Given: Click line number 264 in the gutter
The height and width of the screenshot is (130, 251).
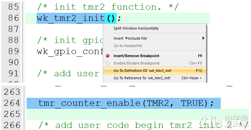Looking at the screenshot, I should [12, 103].
